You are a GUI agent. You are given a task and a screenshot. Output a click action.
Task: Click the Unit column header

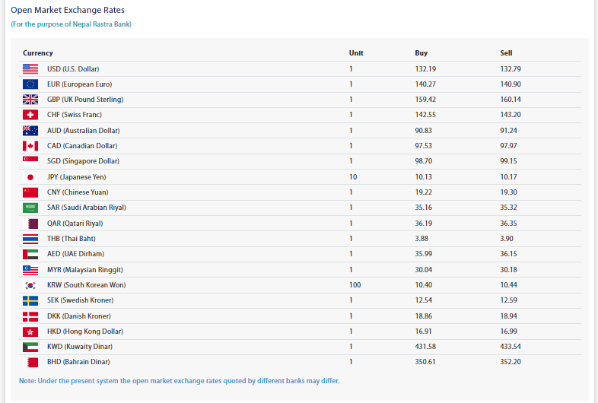tap(356, 53)
